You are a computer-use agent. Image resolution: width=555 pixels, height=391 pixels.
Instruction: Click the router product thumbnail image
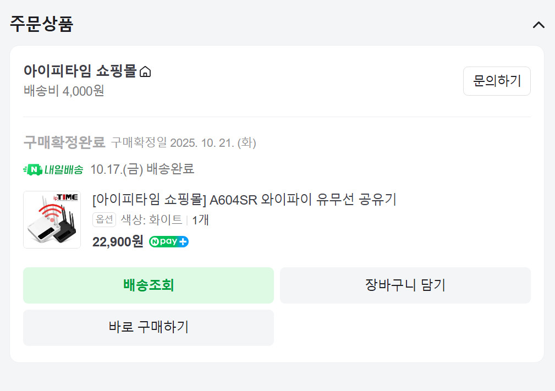52,219
